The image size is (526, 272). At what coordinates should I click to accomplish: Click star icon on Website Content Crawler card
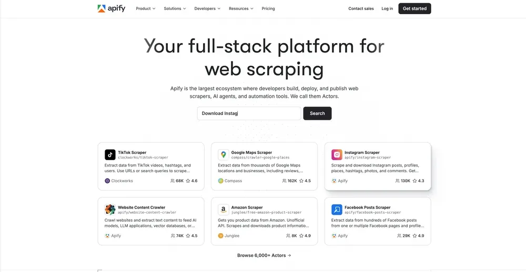(x=188, y=236)
